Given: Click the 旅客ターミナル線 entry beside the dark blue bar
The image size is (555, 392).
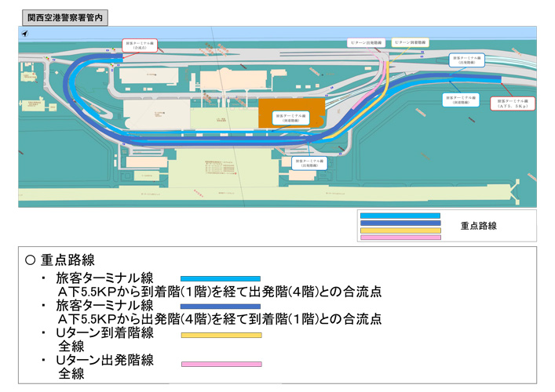Looking at the screenshot, I should [104, 306].
